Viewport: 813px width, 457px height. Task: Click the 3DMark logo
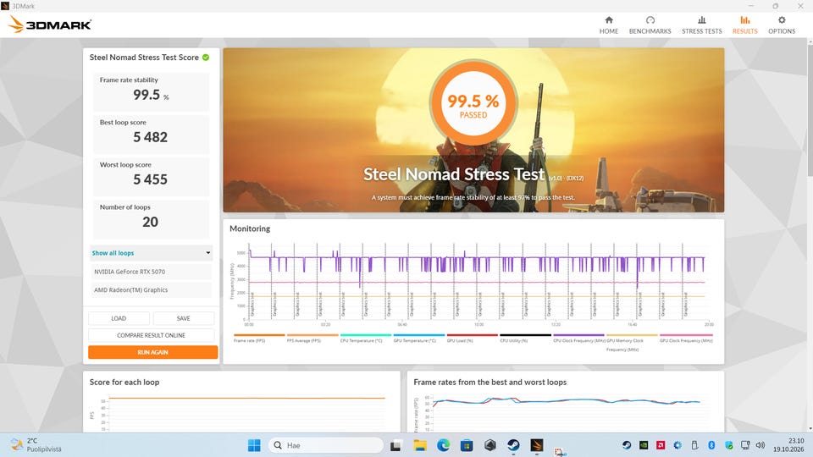[x=50, y=25]
